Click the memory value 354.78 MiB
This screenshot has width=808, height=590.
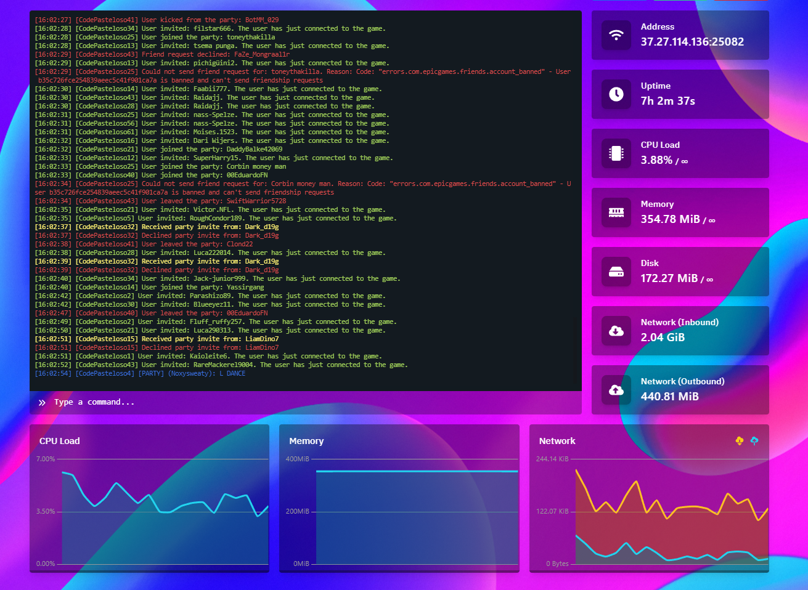(x=671, y=219)
